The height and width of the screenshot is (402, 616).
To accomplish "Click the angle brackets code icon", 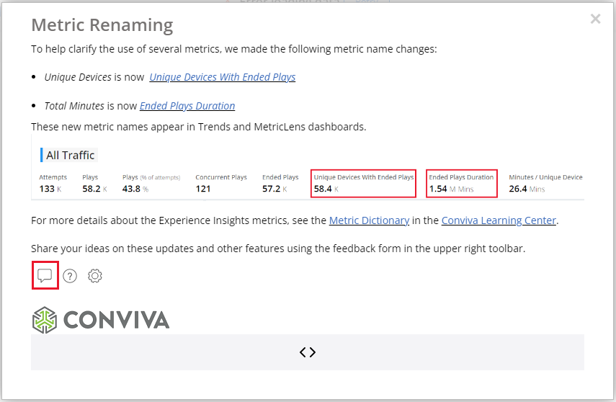I will 308,352.
